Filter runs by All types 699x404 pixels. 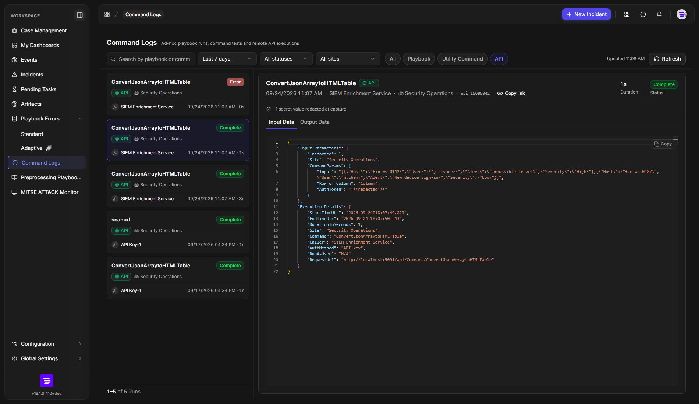(x=393, y=59)
